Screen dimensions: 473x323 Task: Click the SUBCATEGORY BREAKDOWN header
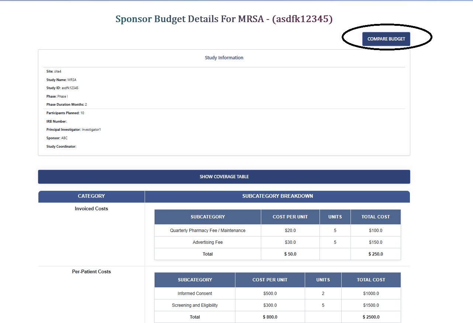tap(277, 196)
